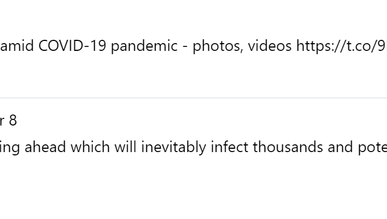Click the word "ahead" in second tweet
387x219 pixels.
click(x=45, y=147)
